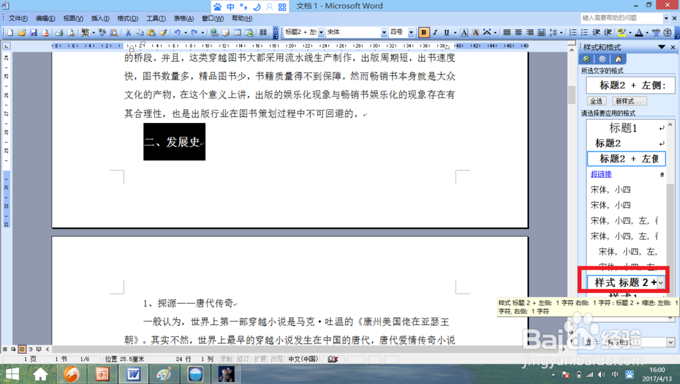680x384 pixels.
Task: Click the Cut scissors icon
Action: tap(128, 33)
